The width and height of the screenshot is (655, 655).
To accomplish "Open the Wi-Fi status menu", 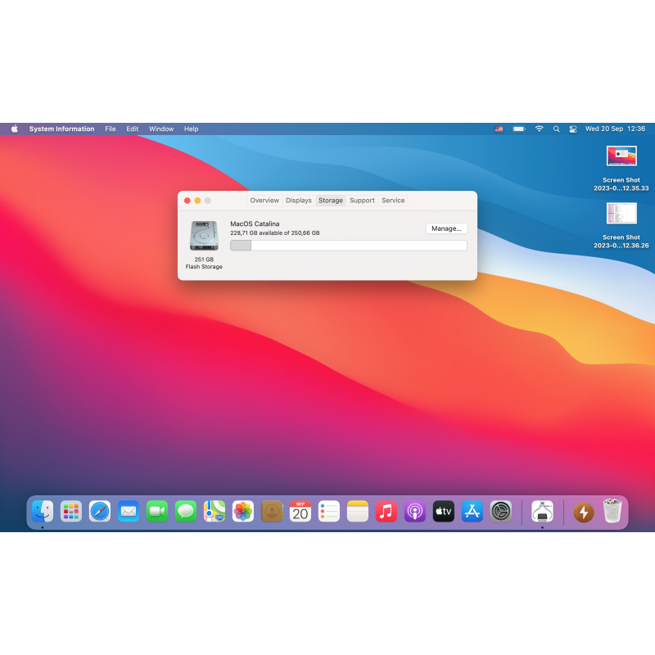I will (539, 129).
